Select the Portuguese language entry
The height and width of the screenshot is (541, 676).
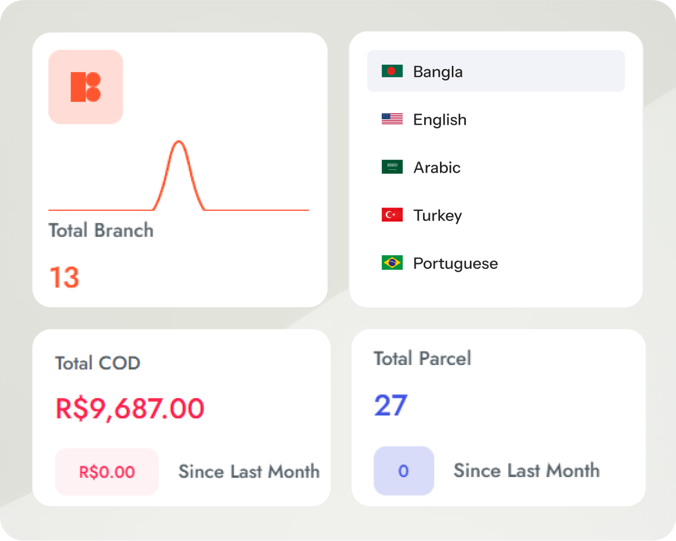click(x=455, y=263)
